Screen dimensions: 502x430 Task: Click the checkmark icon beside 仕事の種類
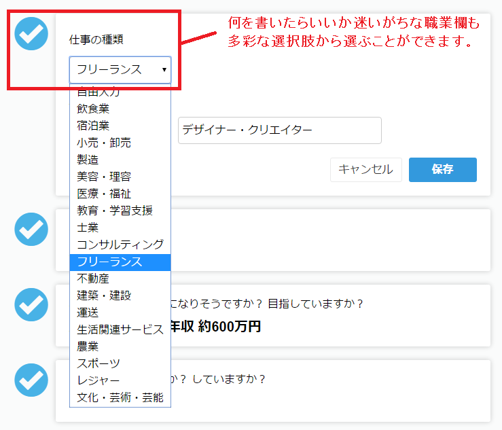coord(31,34)
